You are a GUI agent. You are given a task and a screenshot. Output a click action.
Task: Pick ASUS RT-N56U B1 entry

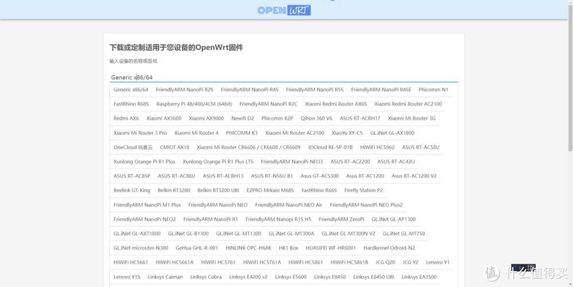pyautogui.click(x=272, y=176)
